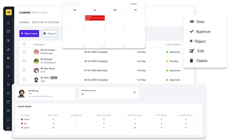This screenshot has width=228, height=140.
Task: Open the shopping cart sidebar icon
Action: coord(8,84)
